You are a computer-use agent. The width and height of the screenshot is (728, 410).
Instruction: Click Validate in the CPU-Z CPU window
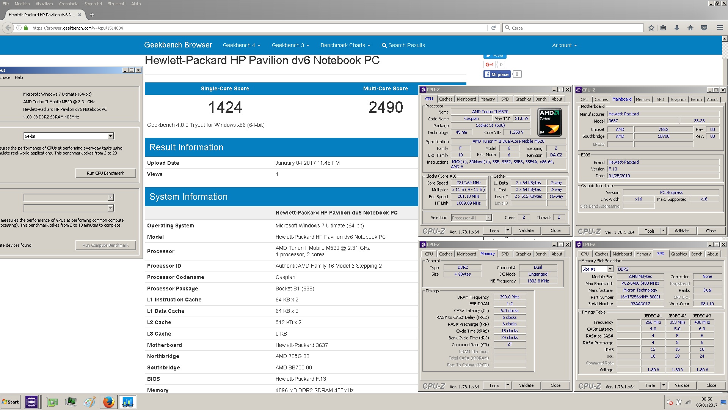(x=526, y=230)
